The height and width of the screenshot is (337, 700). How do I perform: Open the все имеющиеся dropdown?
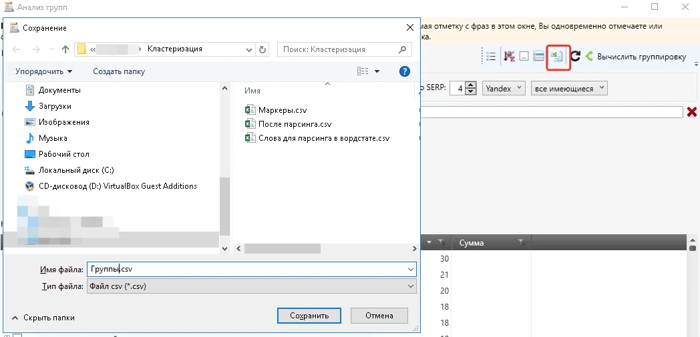pos(569,88)
